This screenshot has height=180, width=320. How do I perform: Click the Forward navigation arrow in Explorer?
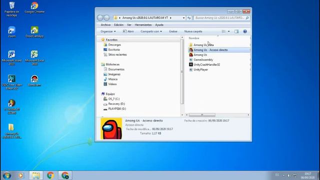tap(106, 18)
